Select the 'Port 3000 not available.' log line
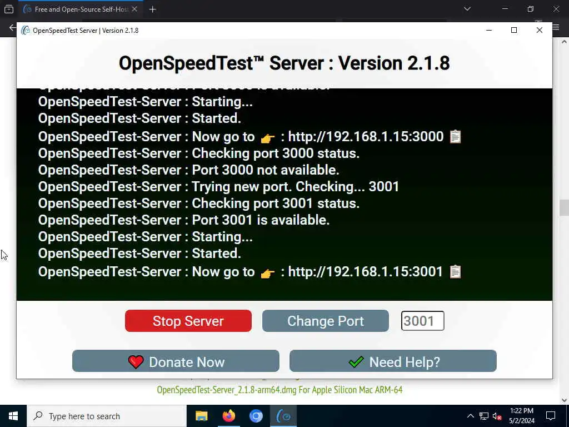 [x=189, y=170]
